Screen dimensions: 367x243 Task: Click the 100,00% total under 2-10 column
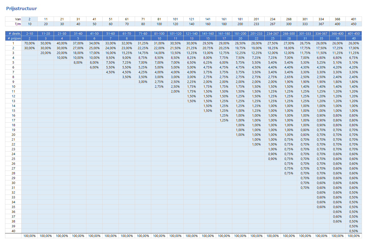tap(29, 236)
